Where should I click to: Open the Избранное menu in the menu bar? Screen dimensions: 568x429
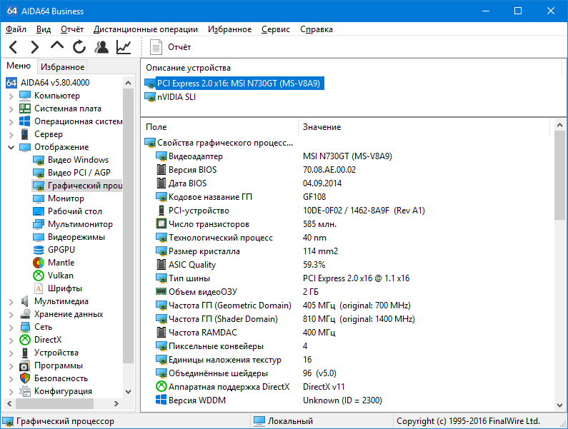coord(229,29)
